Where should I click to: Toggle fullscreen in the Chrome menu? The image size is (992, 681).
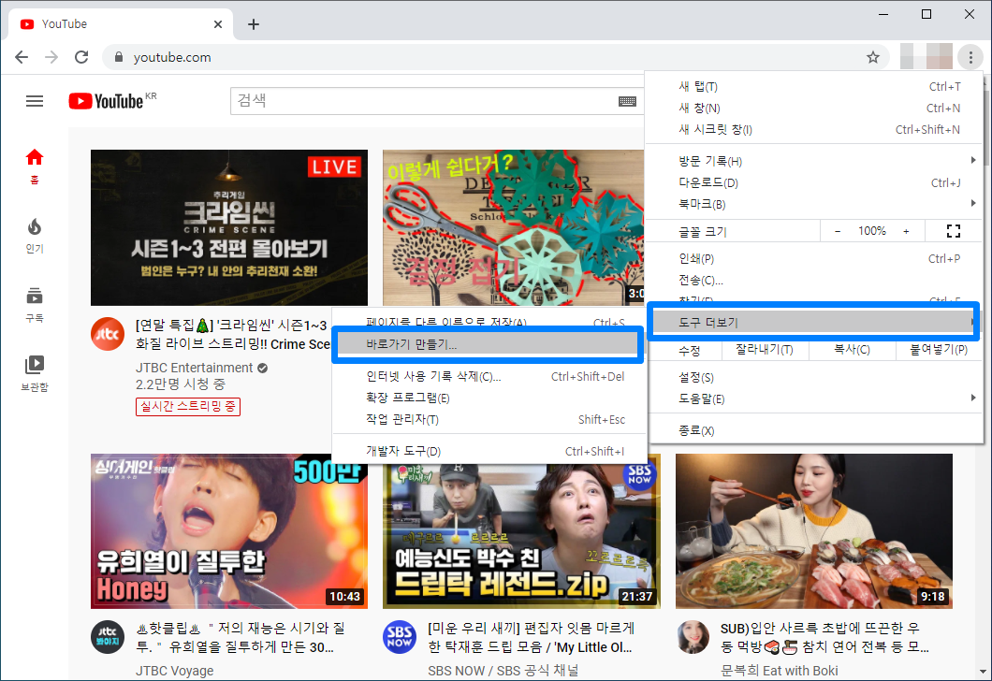(954, 231)
